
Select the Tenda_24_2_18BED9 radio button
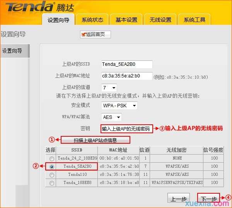(52, 158)
